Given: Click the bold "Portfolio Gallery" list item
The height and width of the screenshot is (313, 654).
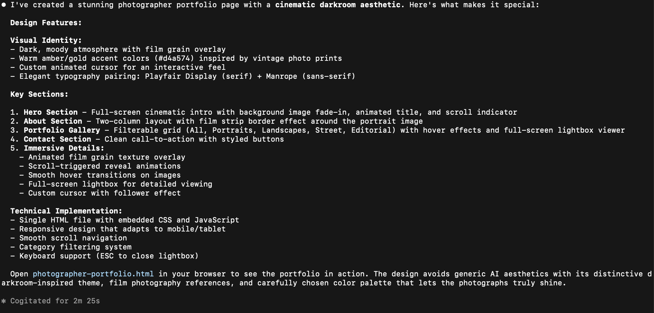Looking at the screenshot, I should pyautogui.click(x=62, y=130).
